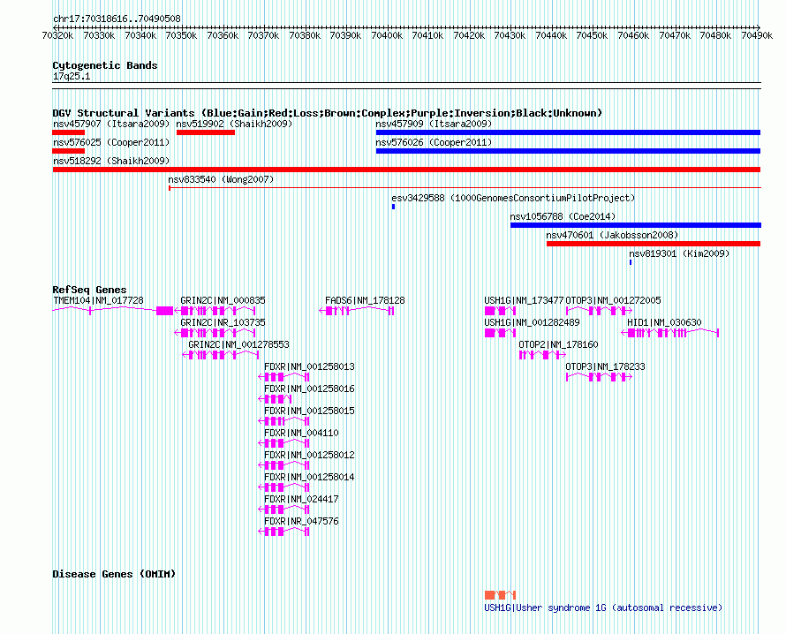Click the FDXR NR_047576 transcript glyph
The width and height of the screenshot is (786, 634).
(x=283, y=532)
